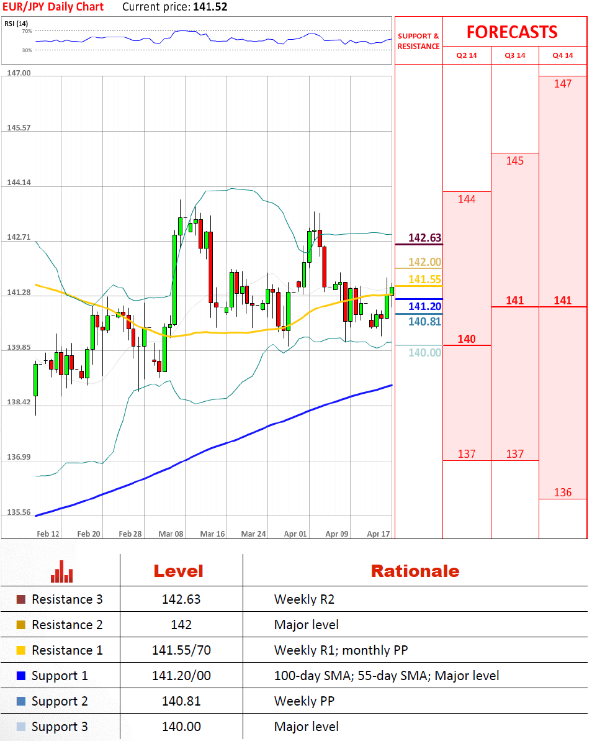Click the FORECASTS heading
Screen dimensions: 592x741
pyautogui.click(x=512, y=32)
